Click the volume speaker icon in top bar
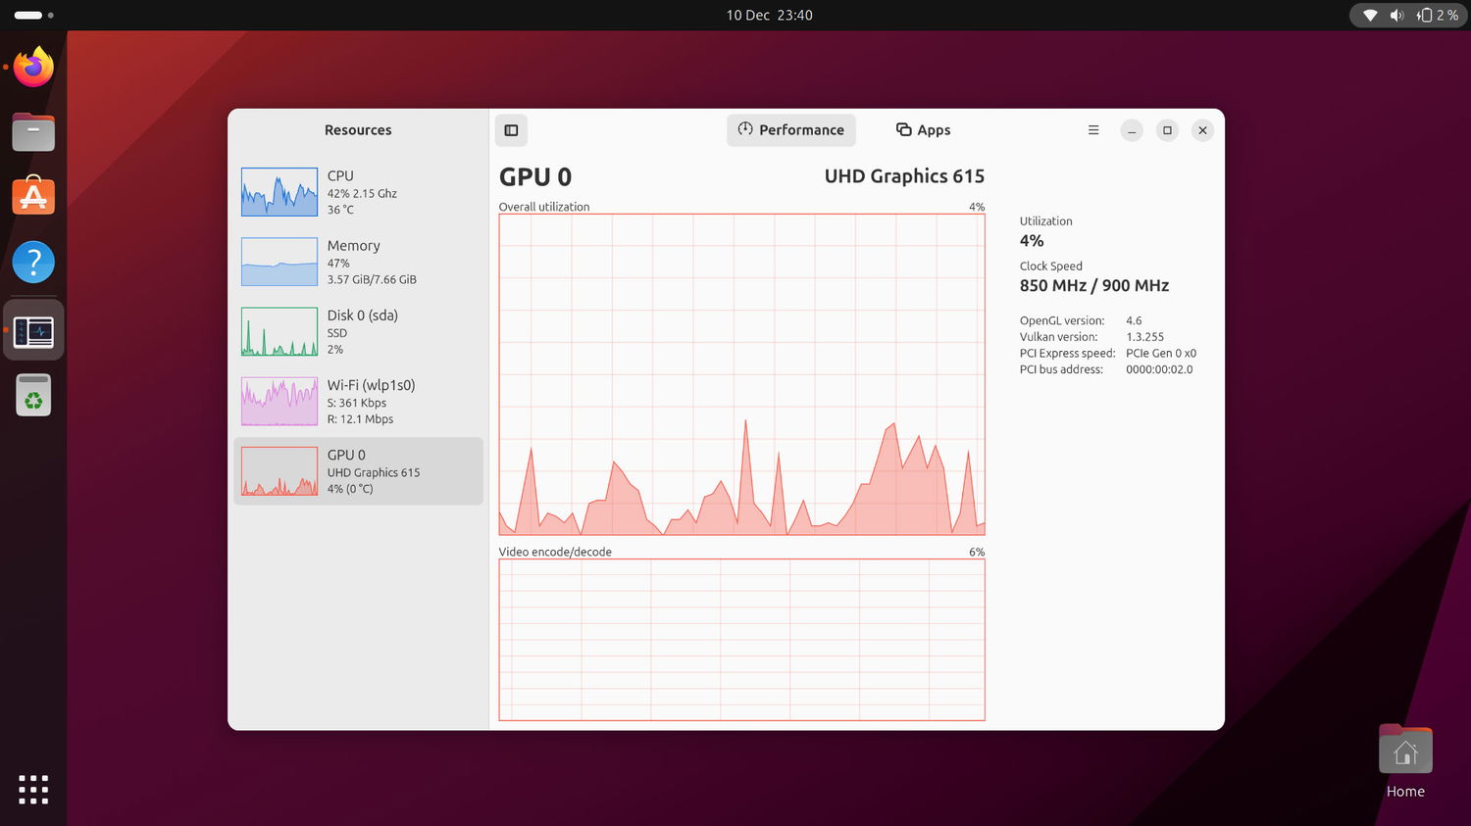The image size is (1471, 826). coord(1396,15)
